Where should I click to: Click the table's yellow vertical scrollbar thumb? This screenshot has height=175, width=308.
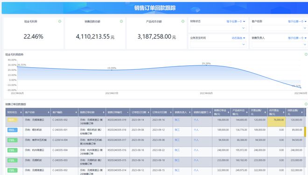pos(305,132)
